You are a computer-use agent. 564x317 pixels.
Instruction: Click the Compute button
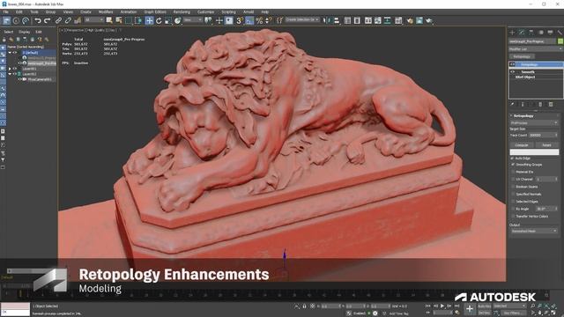522,144
